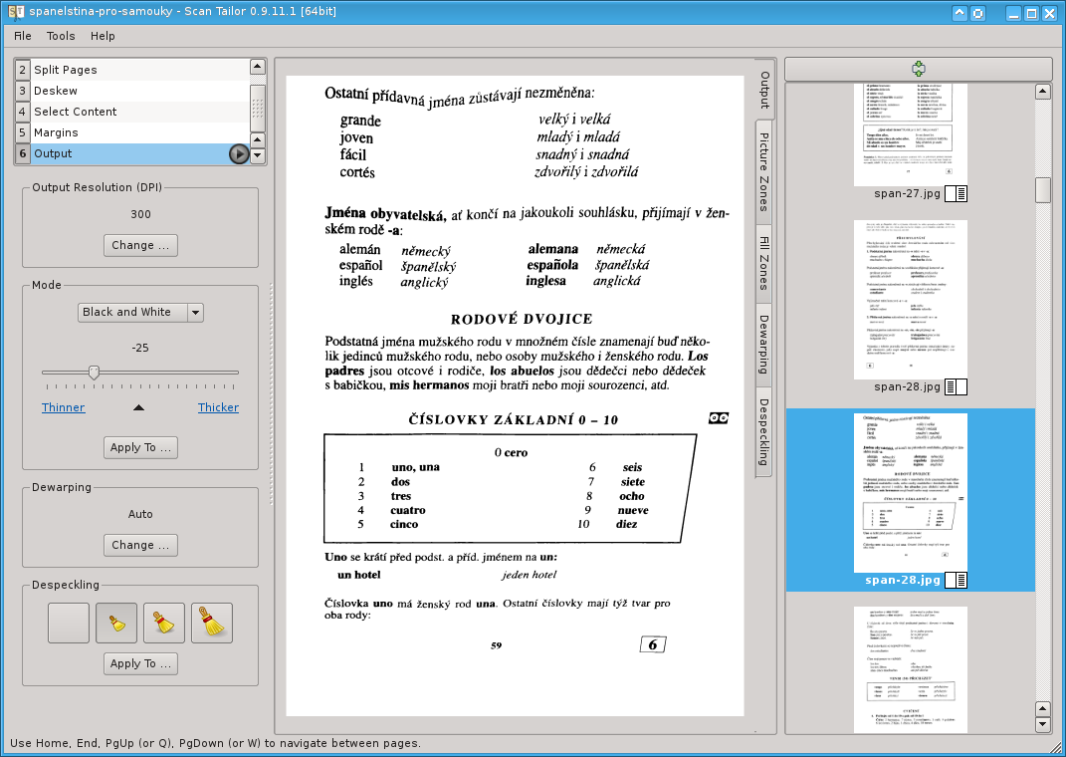This screenshot has width=1066, height=757.
Task: Click the stay-on-top button in the title bar
Action: click(x=977, y=13)
